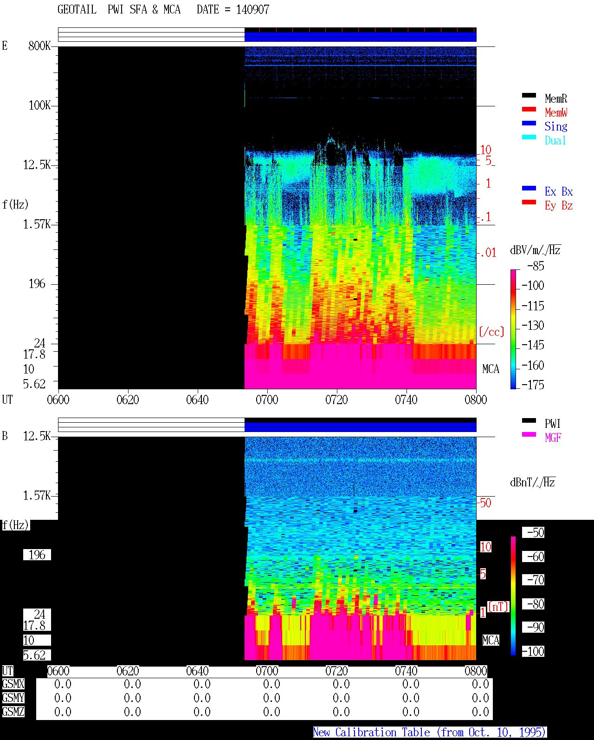Click the dBnT/√Hz unit label
Viewport: 594px width, 740px height.
click(533, 482)
